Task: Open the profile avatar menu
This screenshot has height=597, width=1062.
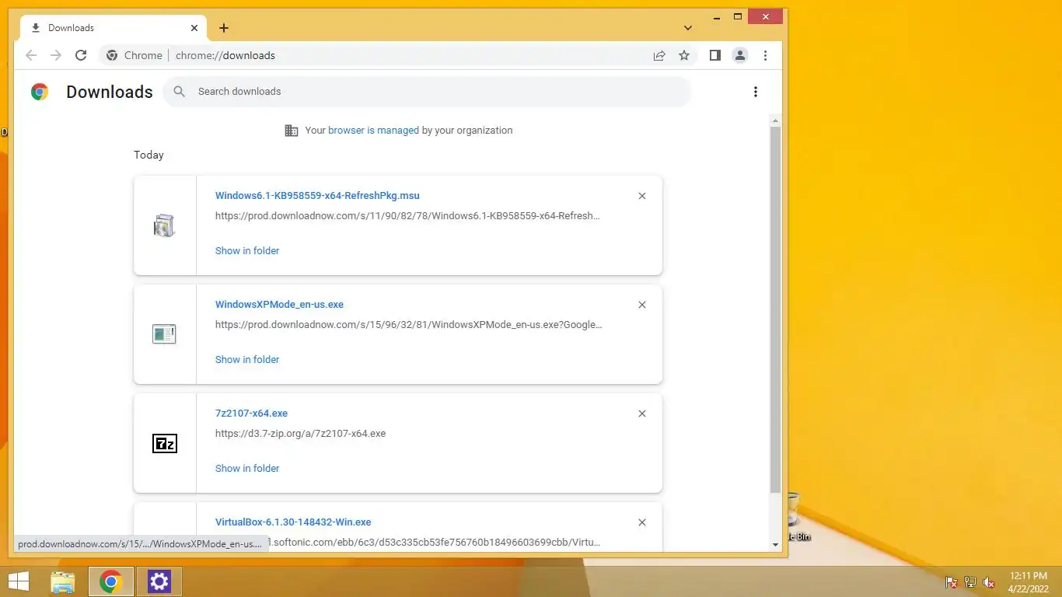Action: (x=740, y=55)
